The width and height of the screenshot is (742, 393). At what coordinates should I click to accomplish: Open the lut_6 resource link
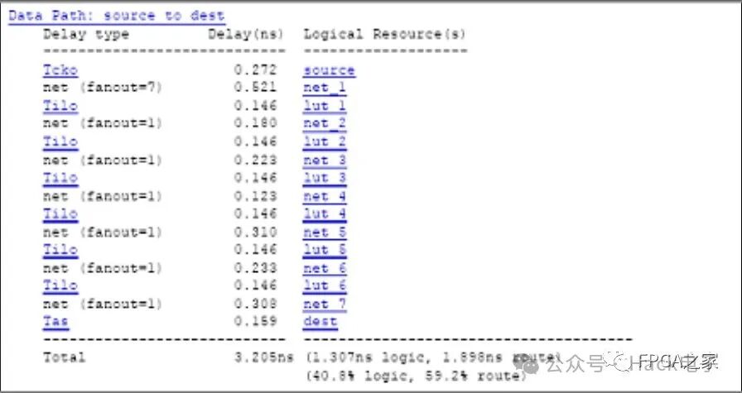[325, 285]
